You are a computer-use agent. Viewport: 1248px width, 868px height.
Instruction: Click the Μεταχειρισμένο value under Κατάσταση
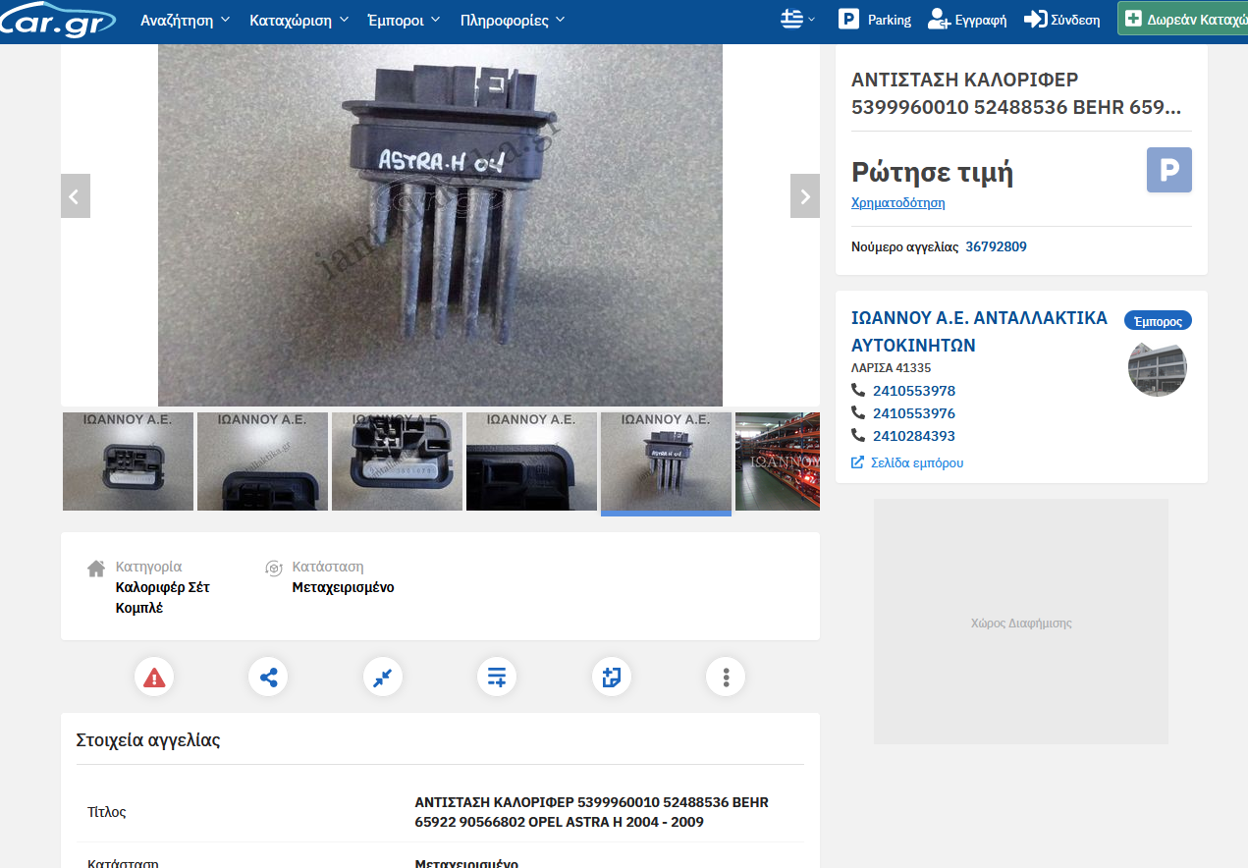coord(344,587)
